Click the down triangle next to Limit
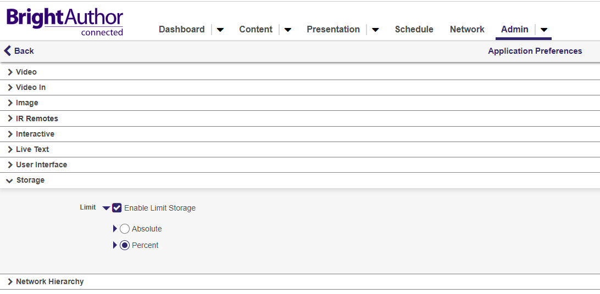 point(106,208)
